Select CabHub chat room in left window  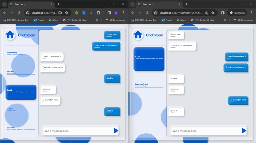click(x=21, y=92)
